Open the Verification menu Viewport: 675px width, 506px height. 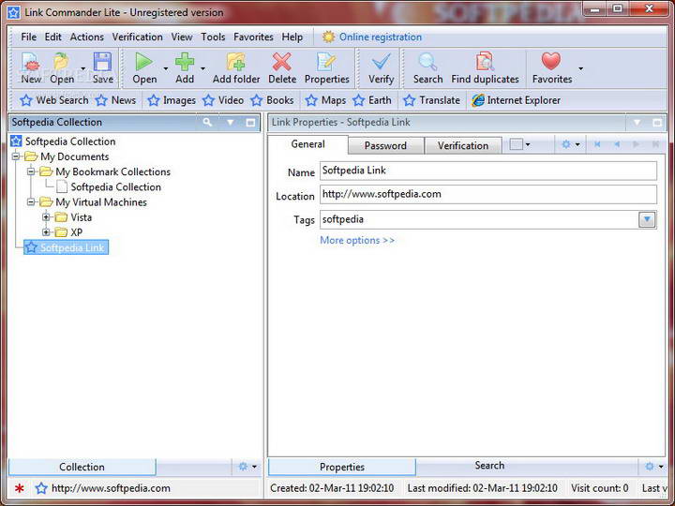pos(137,37)
